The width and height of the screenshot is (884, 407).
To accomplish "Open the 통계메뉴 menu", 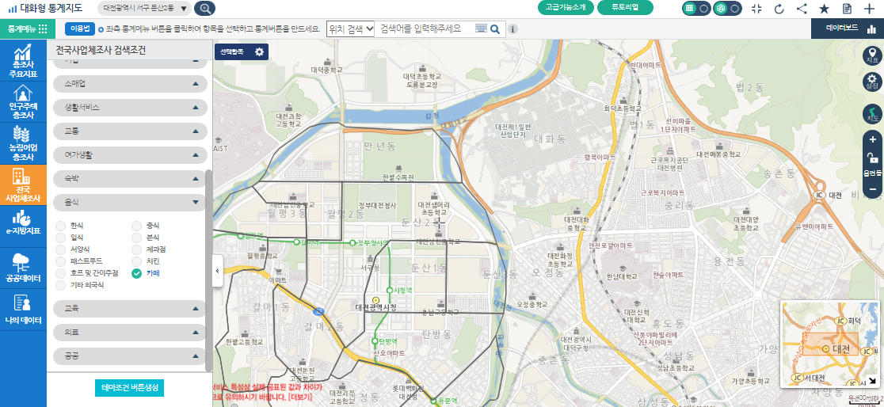I will click(x=23, y=29).
